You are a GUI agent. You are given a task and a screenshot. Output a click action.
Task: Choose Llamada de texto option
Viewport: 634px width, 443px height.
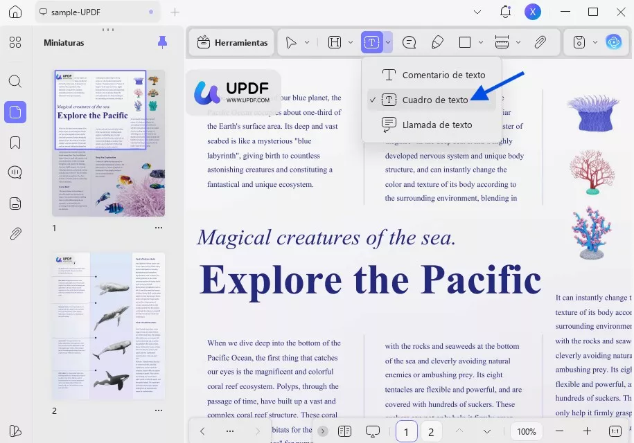pos(432,125)
